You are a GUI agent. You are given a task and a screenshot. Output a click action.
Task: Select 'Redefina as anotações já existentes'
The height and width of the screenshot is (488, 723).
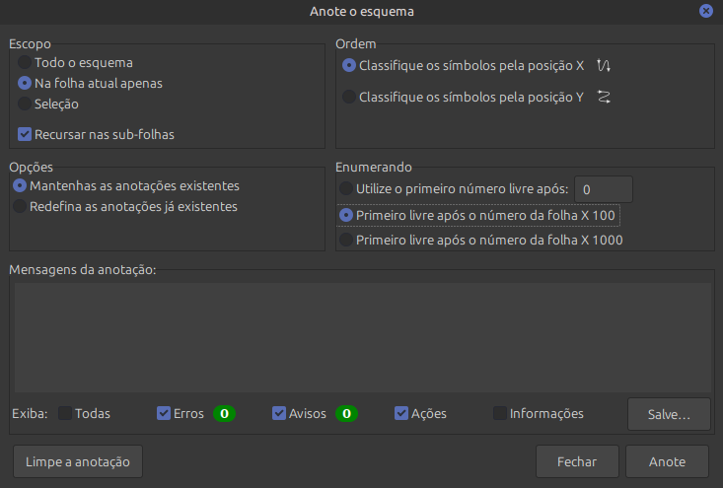coord(20,207)
